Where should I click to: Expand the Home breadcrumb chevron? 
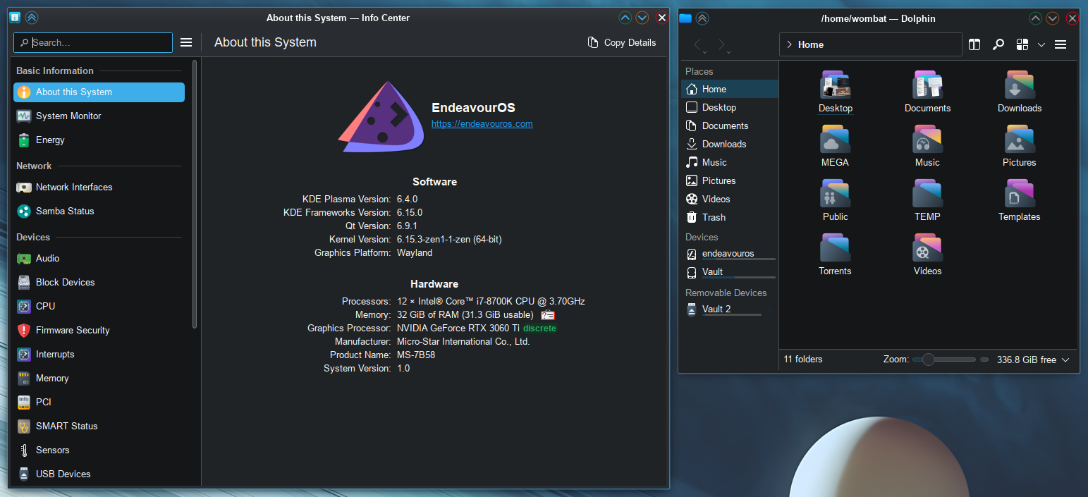(789, 44)
